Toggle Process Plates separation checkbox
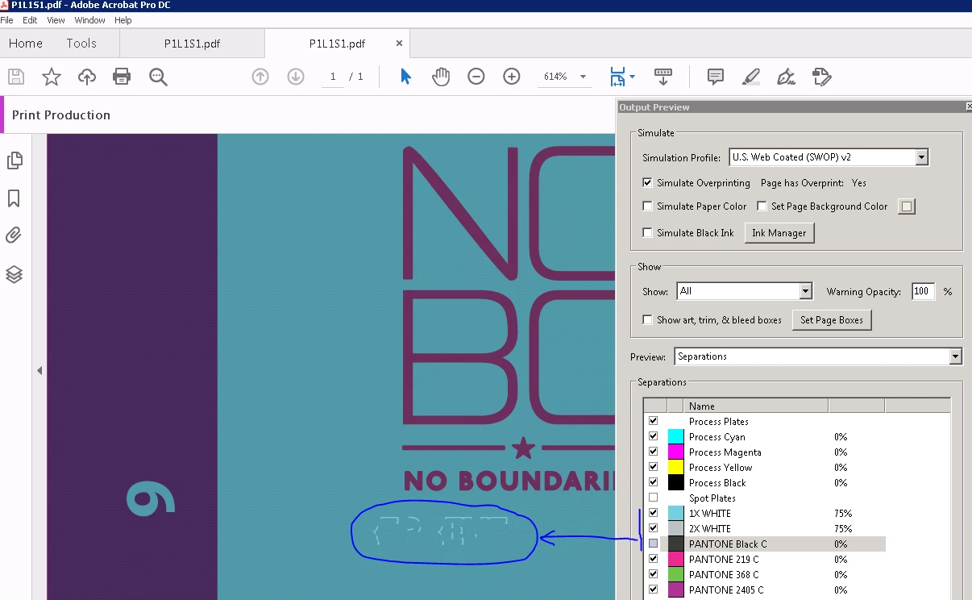Viewport: 972px width, 600px height. tap(653, 421)
